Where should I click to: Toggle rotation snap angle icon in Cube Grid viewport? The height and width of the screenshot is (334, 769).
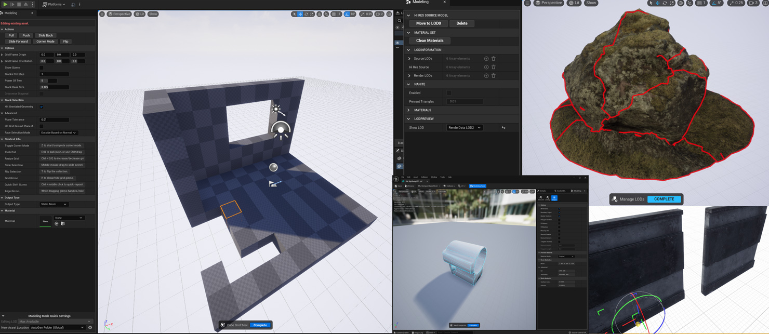point(347,14)
